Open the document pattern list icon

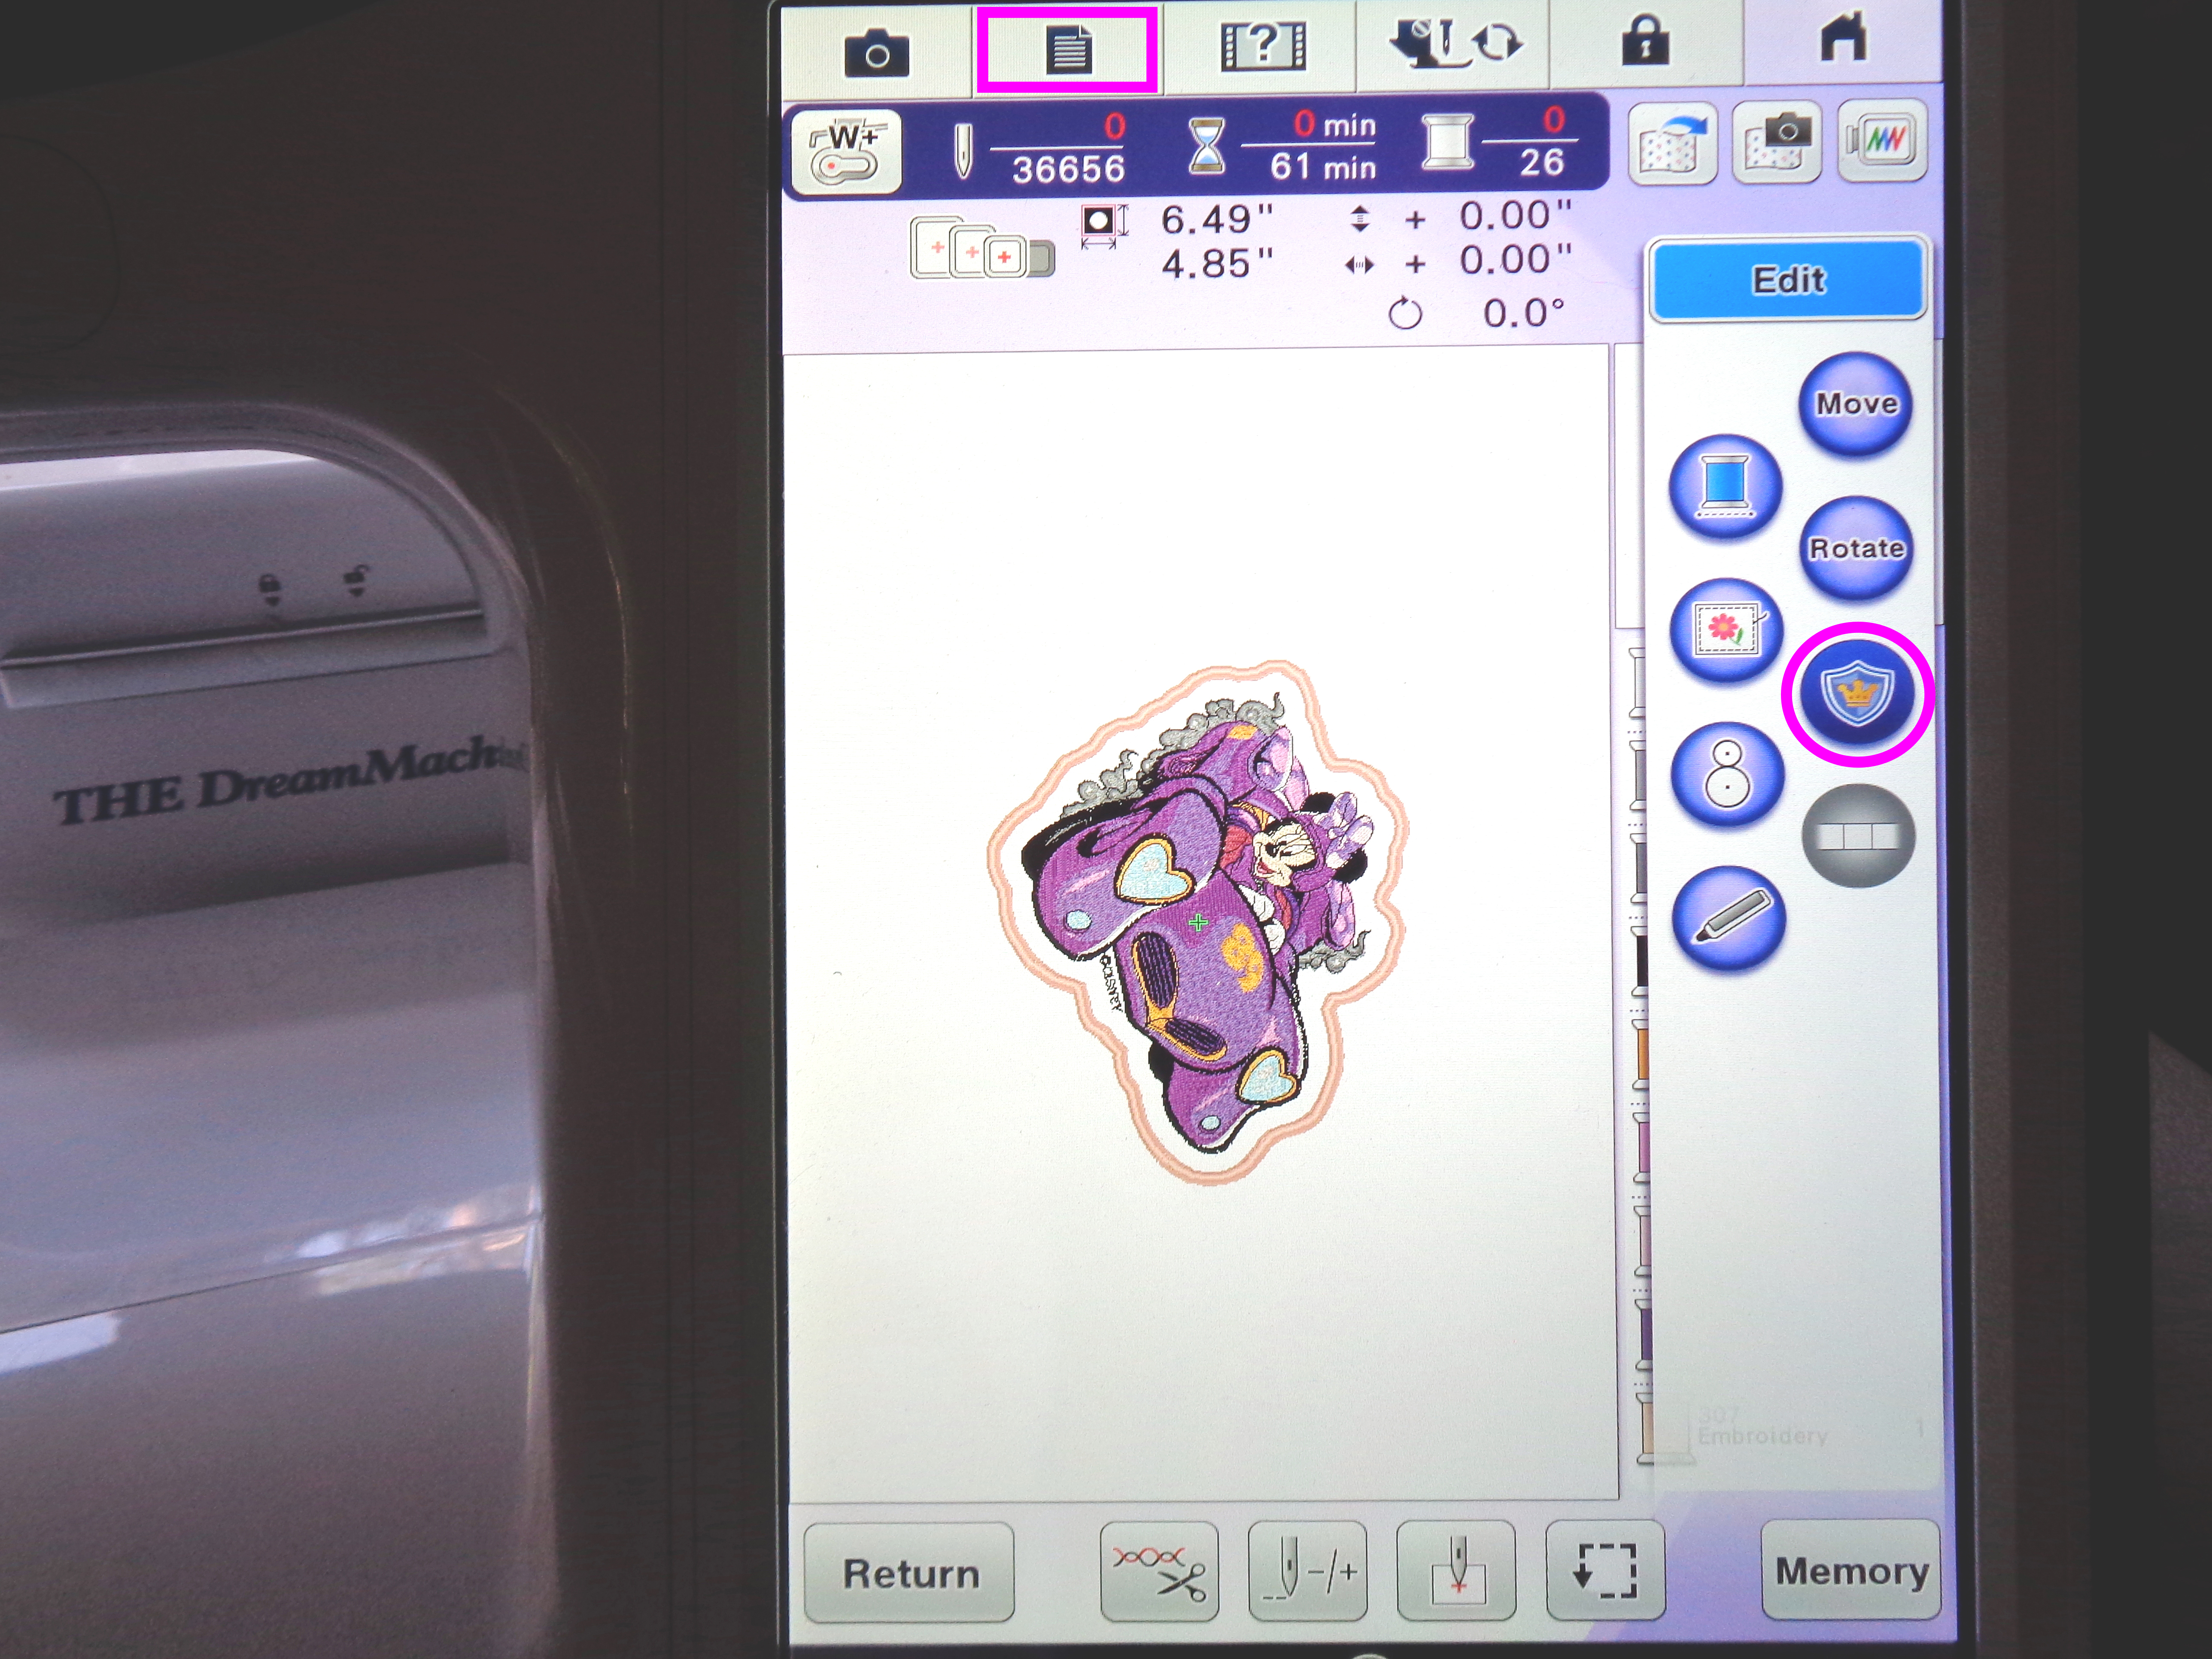(x=1067, y=50)
